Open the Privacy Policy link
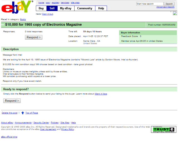Screen dimensions: 178x141 click(68, 129)
